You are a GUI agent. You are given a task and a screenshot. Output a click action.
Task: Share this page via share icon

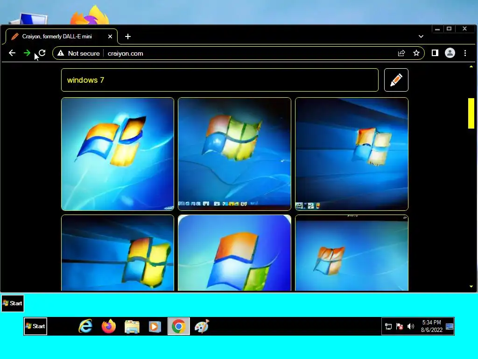(x=401, y=53)
